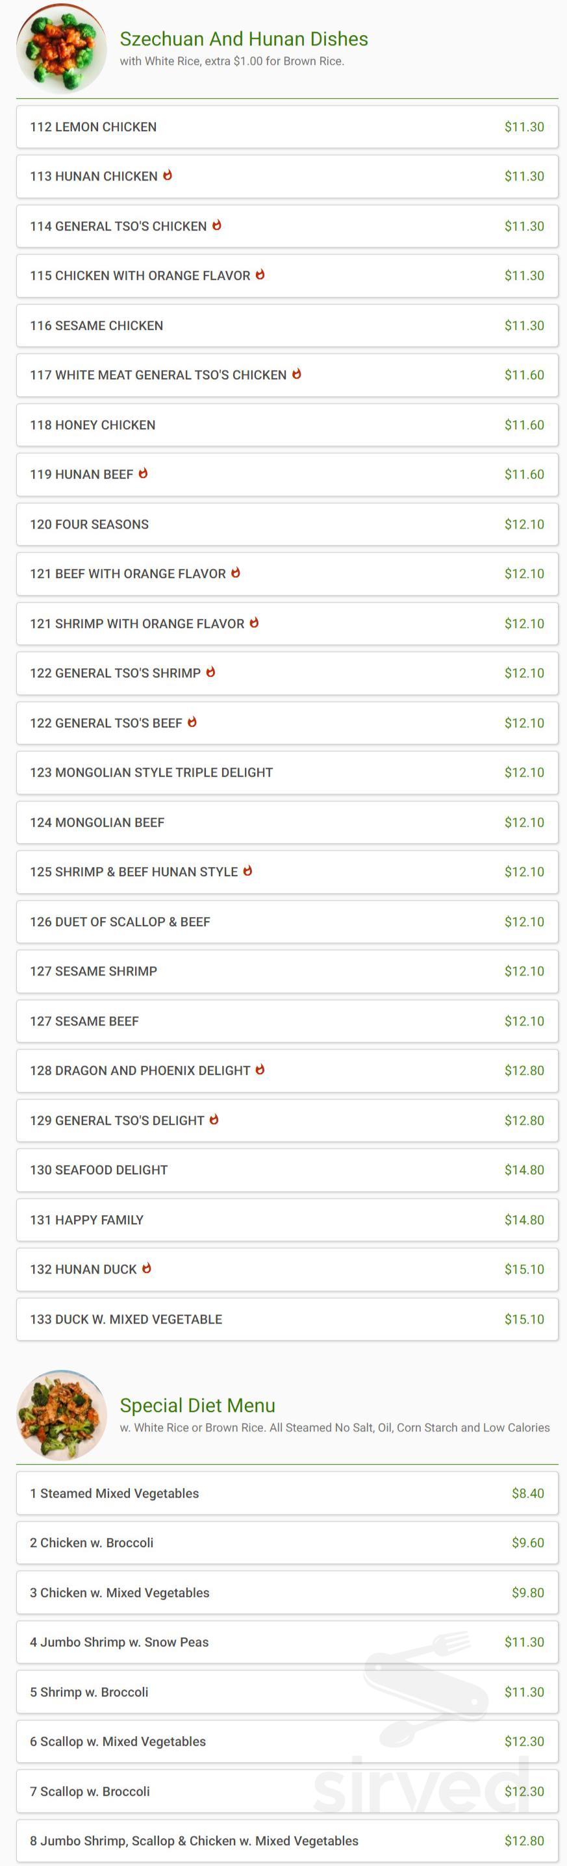Select the flame icon on Dragon And Phoenix Delight
This screenshot has width=567, height=1866.
260,1070
